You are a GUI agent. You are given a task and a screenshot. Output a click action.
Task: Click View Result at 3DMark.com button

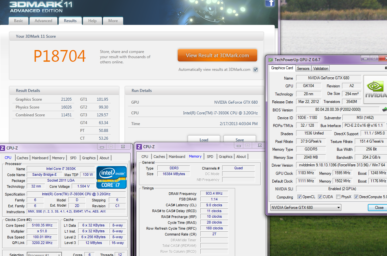coord(217,55)
